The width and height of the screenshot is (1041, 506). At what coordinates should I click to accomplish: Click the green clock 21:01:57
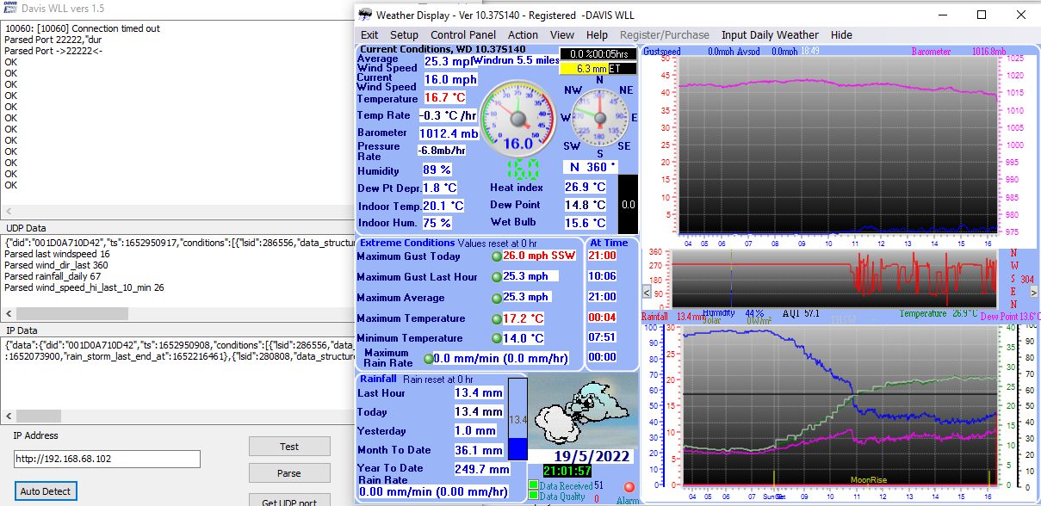pyautogui.click(x=567, y=471)
